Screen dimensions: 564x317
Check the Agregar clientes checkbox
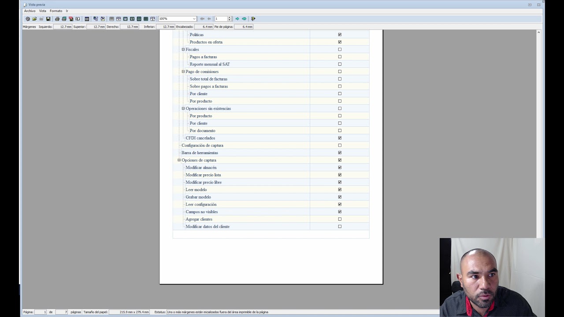pos(340,219)
